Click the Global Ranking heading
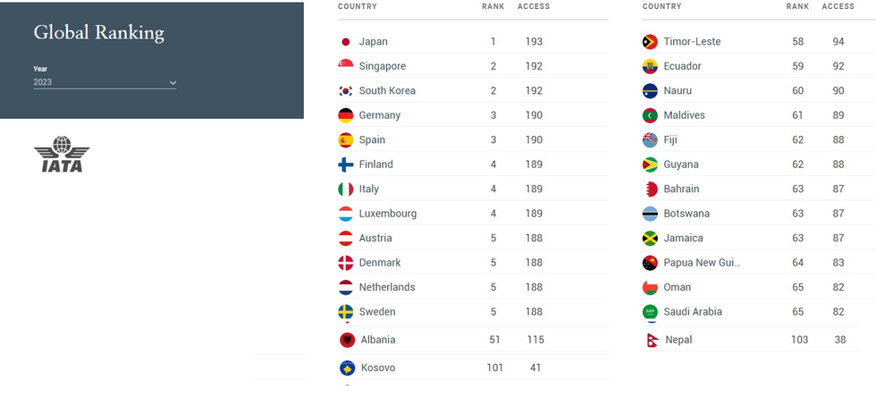 point(98,34)
